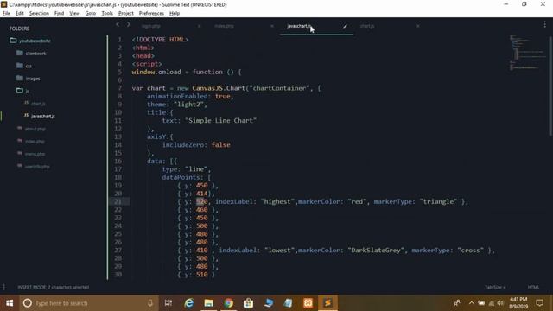The image size is (553, 311).
Task: Click the tab history back arrow
Action: [118, 25]
